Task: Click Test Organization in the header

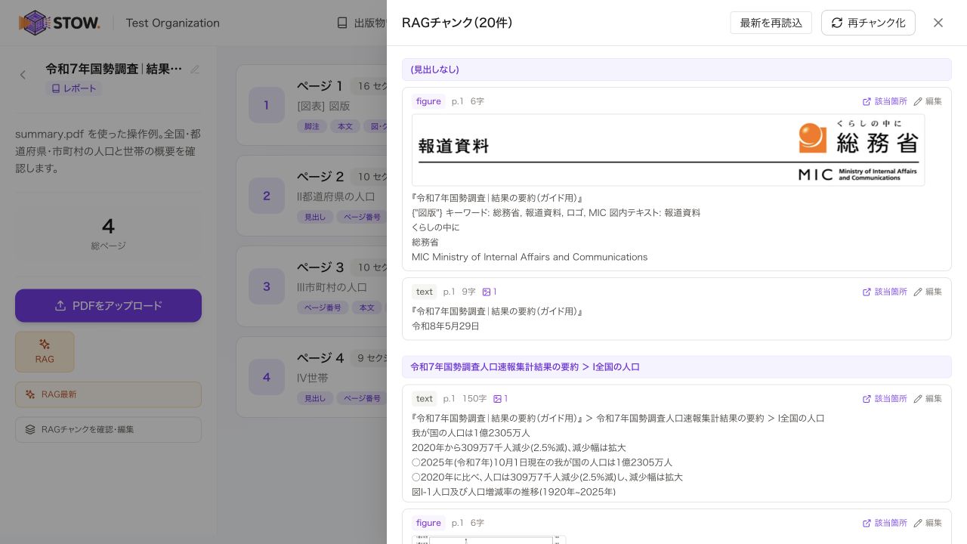Action: 173,23
